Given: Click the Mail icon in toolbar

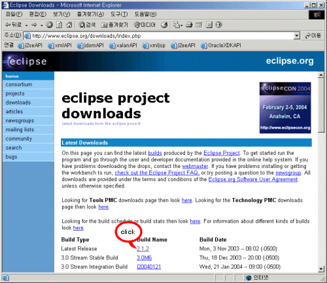Looking at the screenshot, I should pos(176,25).
